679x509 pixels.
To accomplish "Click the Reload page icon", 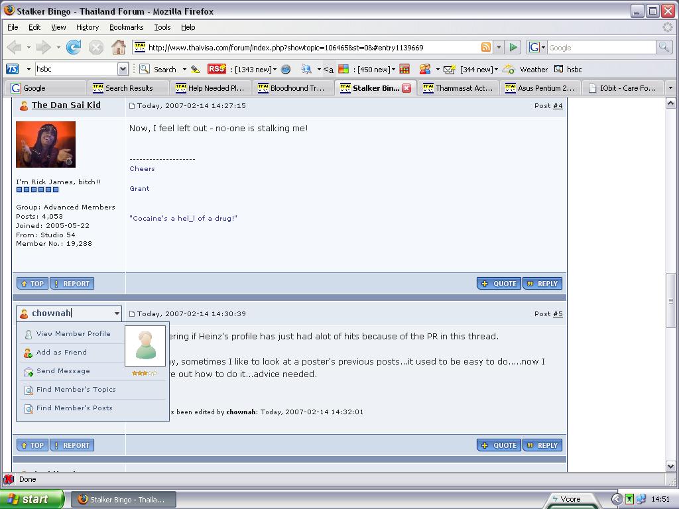I will (74, 47).
